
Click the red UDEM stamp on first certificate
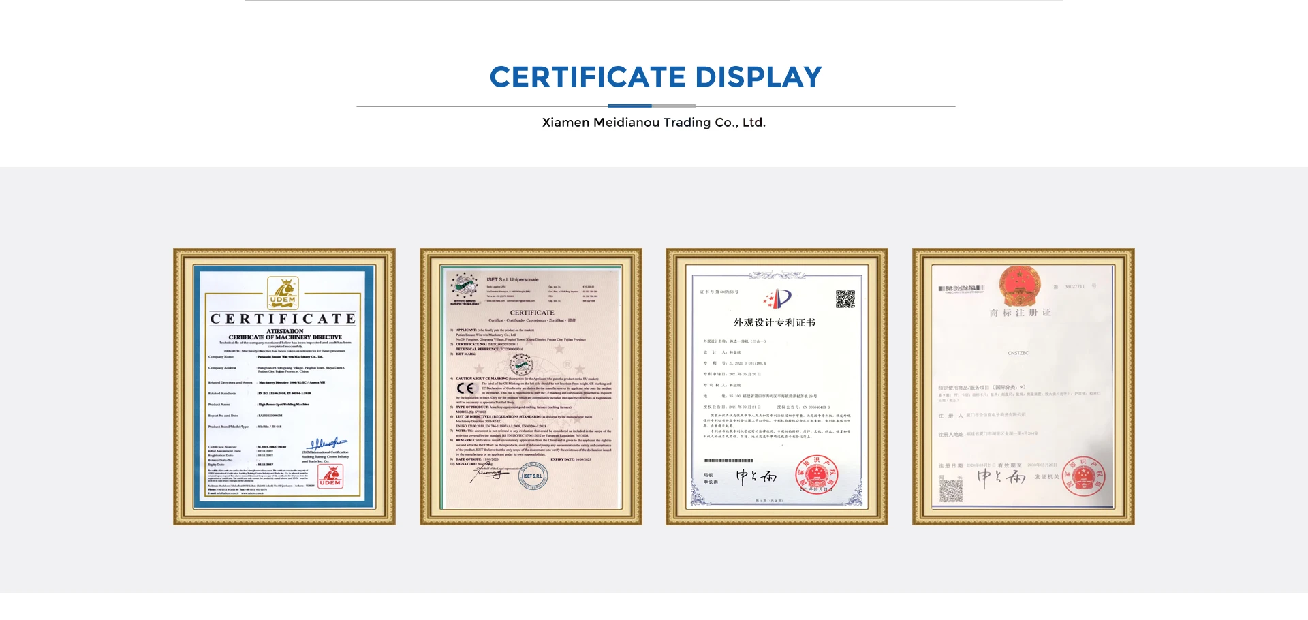click(330, 476)
